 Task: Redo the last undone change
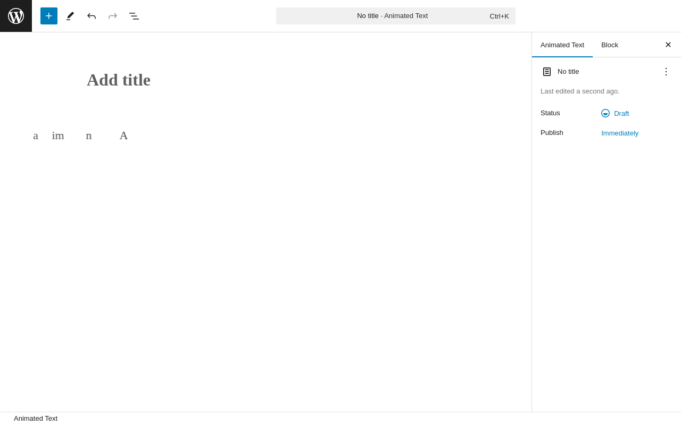113,16
